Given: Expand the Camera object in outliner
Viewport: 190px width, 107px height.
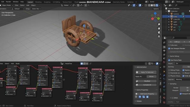Looking at the screenshot, I should 169,14.
